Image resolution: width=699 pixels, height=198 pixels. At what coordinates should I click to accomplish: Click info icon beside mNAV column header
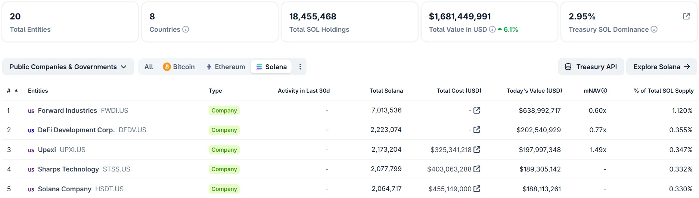[604, 90]
